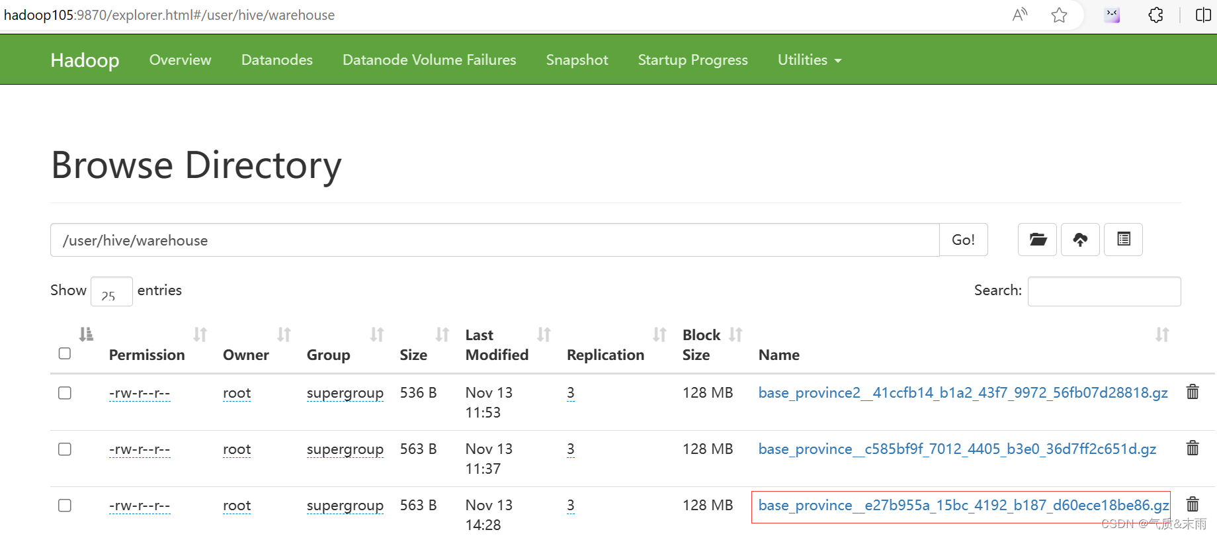Toggle split screen browser icon
The height and width of the screenshot is (536, 1217).
pos(1203,15)
